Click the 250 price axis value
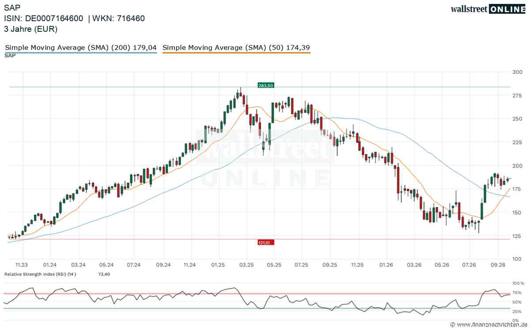This screenshot has height=331, width=530. point(518,119)
